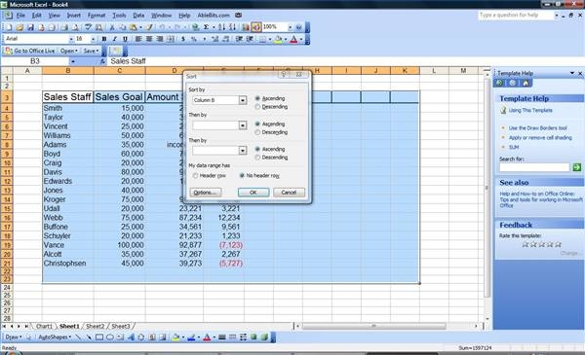The image size is (585, 355).
Task: Click the Chart Wizard icon
Action: 246,27
